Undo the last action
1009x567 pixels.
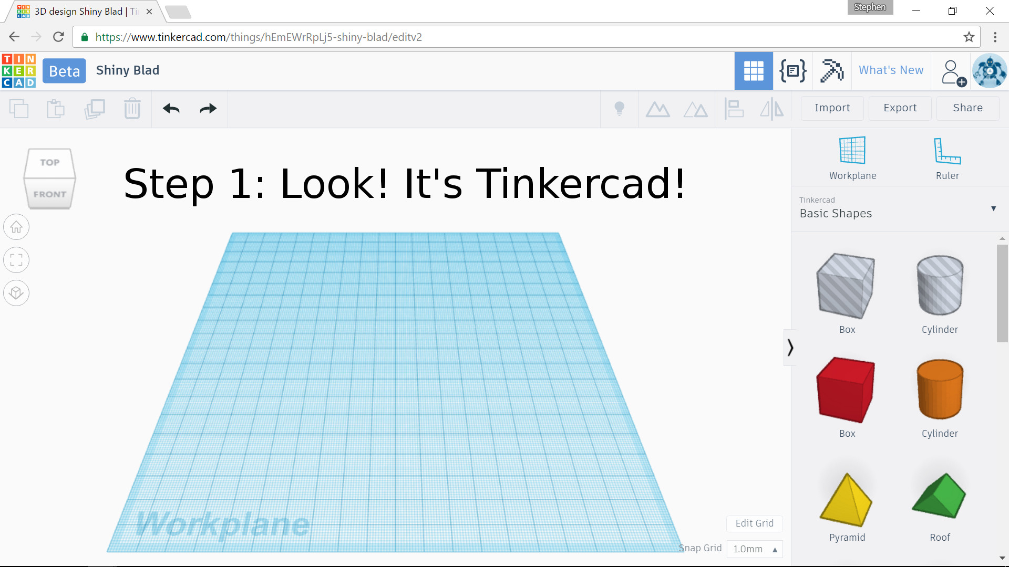tap(171, 109)
